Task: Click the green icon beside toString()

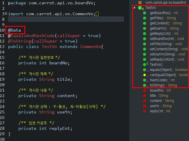Action: tap(145, 85)
